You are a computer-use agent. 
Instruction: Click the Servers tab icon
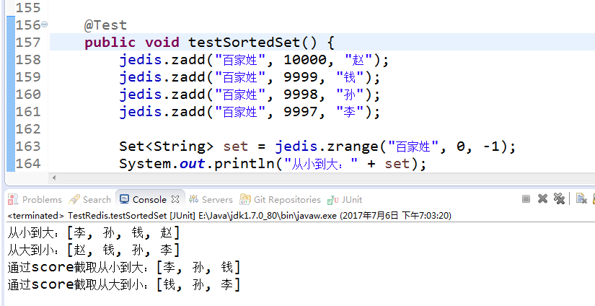(x=193, y=199)
